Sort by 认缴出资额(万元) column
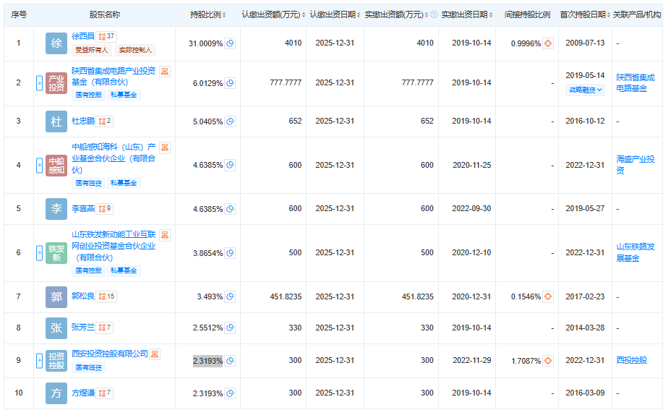Image resolution: width=668 pixels, height=410 pixels. pos(273,14)
